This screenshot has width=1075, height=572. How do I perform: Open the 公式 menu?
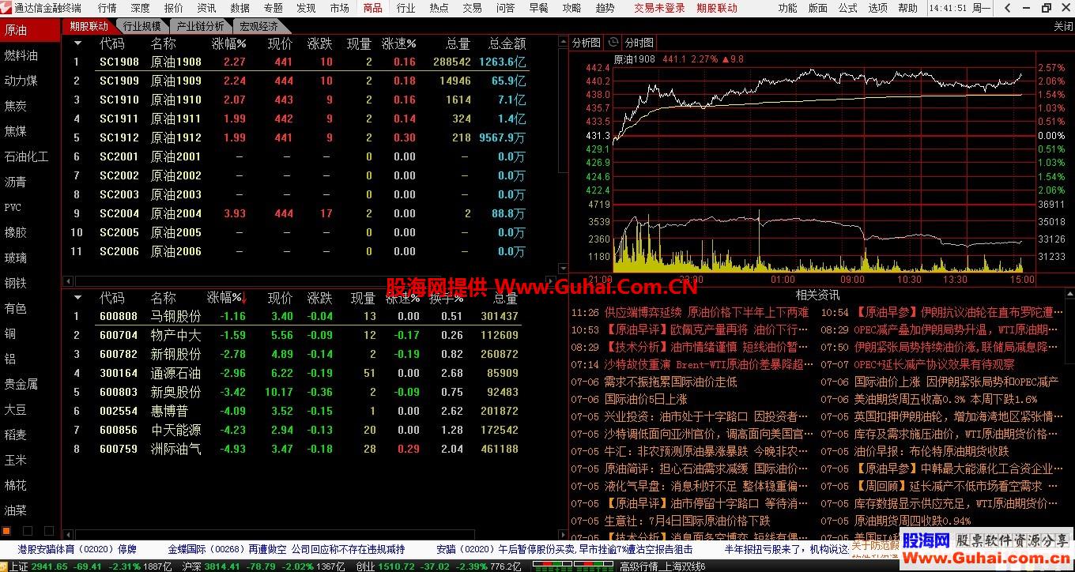tap(847, 8)
